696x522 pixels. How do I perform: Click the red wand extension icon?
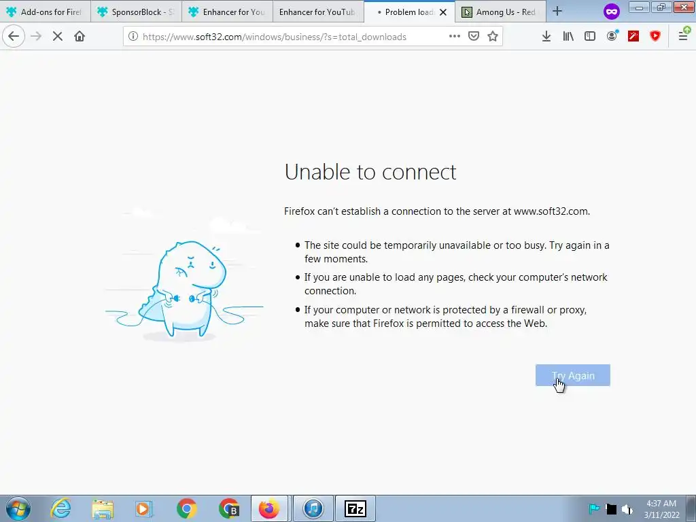(x=633, y=37)
